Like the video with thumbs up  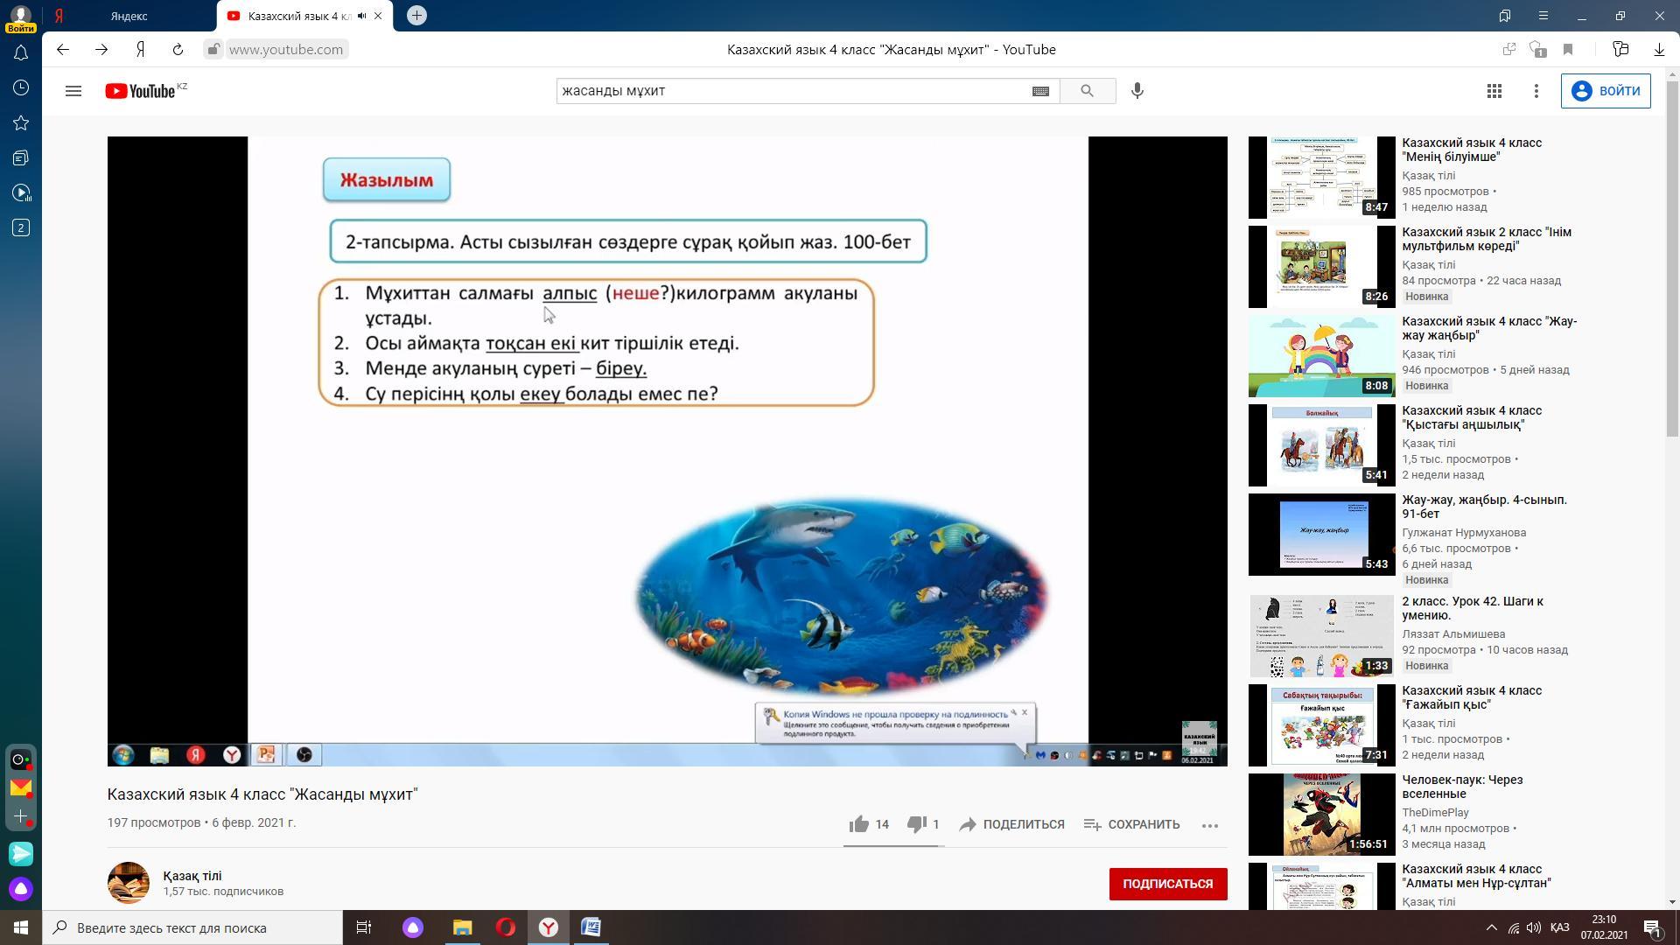pos(859,824)
